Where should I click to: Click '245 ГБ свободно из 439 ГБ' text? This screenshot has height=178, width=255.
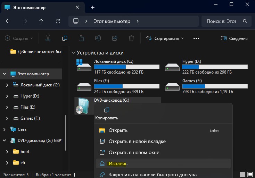click(119, 92)
